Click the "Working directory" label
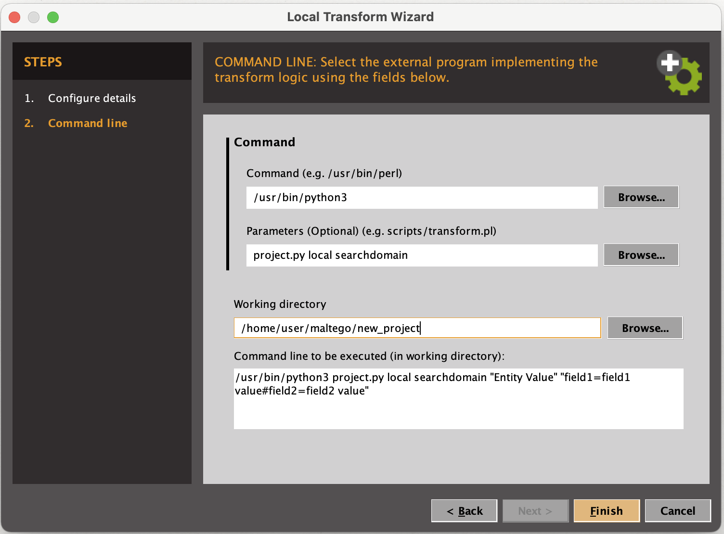 tap(280, 304)
